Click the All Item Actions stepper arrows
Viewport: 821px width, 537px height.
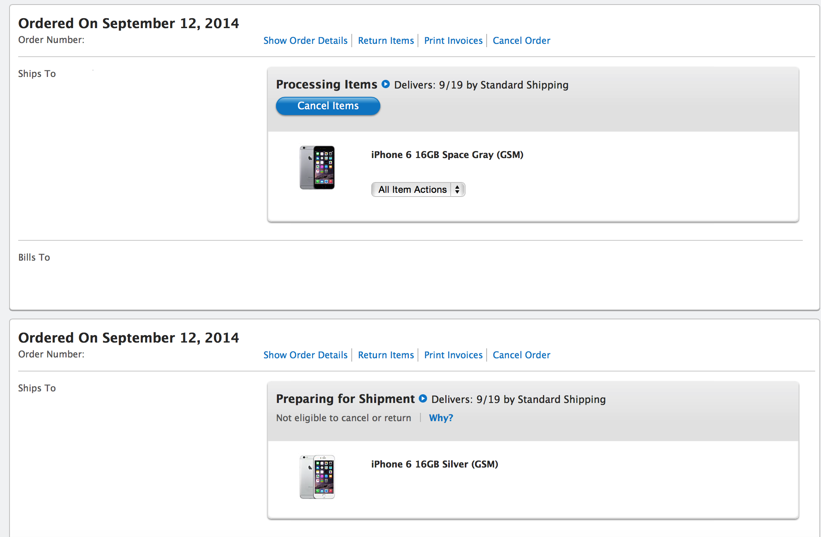click(457, 189)
